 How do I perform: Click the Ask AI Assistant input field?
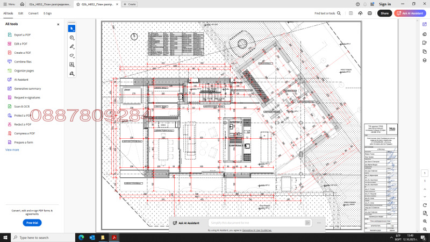coord(257,223)
